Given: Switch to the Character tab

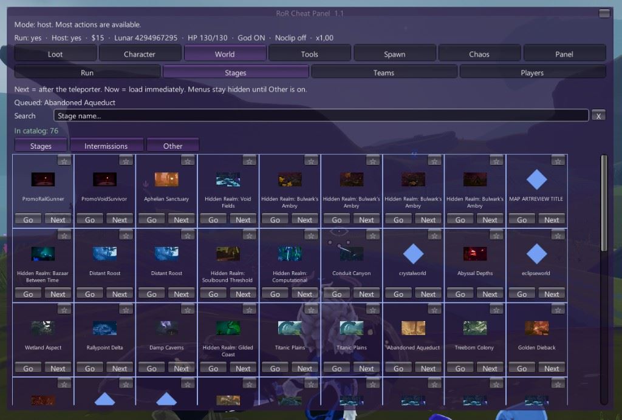Looking at the screenshot, I should coord(140,54).
